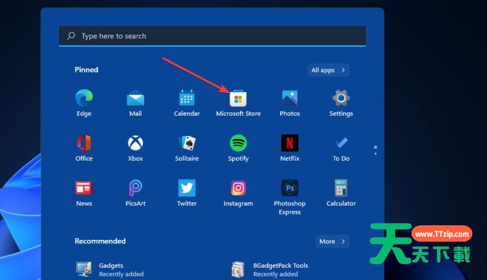Click the All apps button
This screenshot has width=487, height=280.
coord(328,70)
